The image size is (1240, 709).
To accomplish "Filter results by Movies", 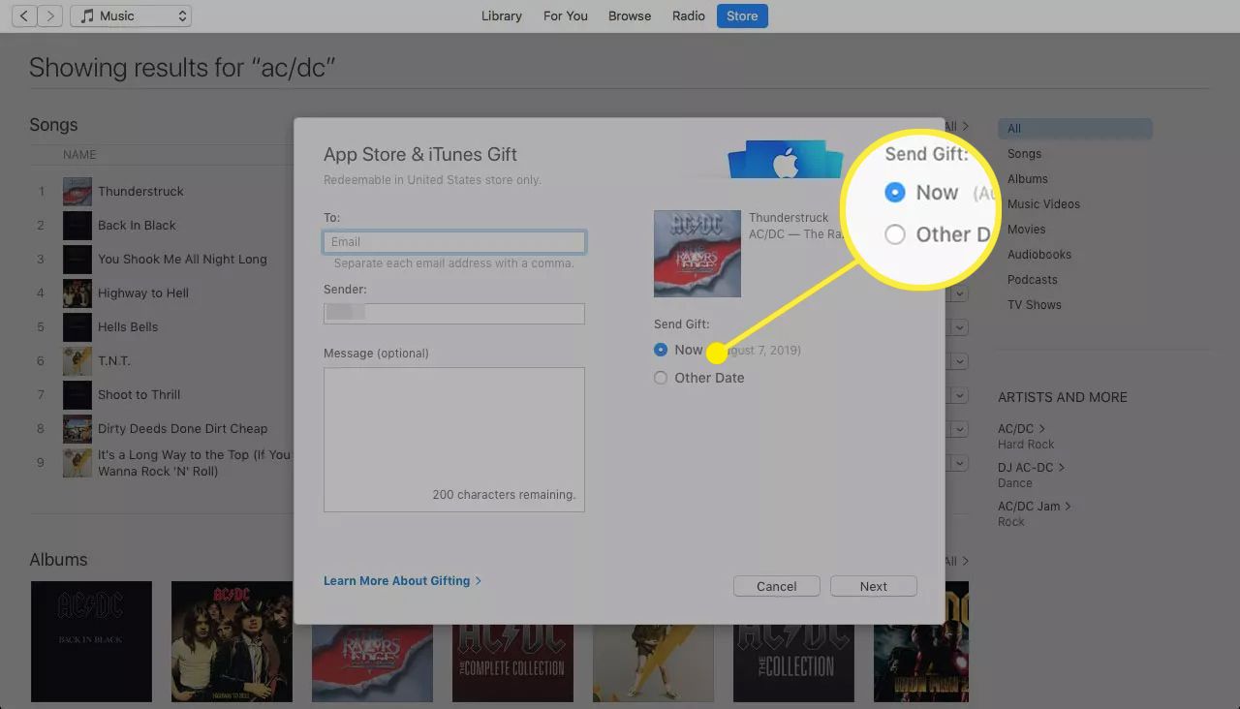I will click(x=1026, y=229).
